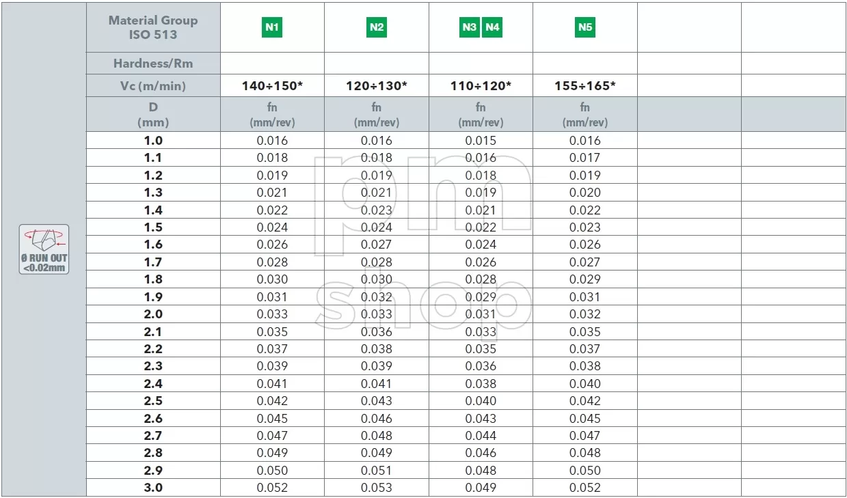Screen dimensions: 847x498
Task: Click N5 feed value for diameter 2.4
Action: click(x=585, y=384)
